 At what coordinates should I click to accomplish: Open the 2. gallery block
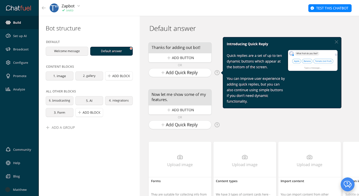click(x=89, y=76)
